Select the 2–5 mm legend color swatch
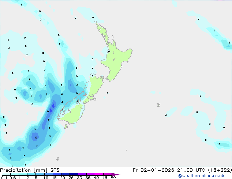Screen dimensions: 232x179 [31, 174]
